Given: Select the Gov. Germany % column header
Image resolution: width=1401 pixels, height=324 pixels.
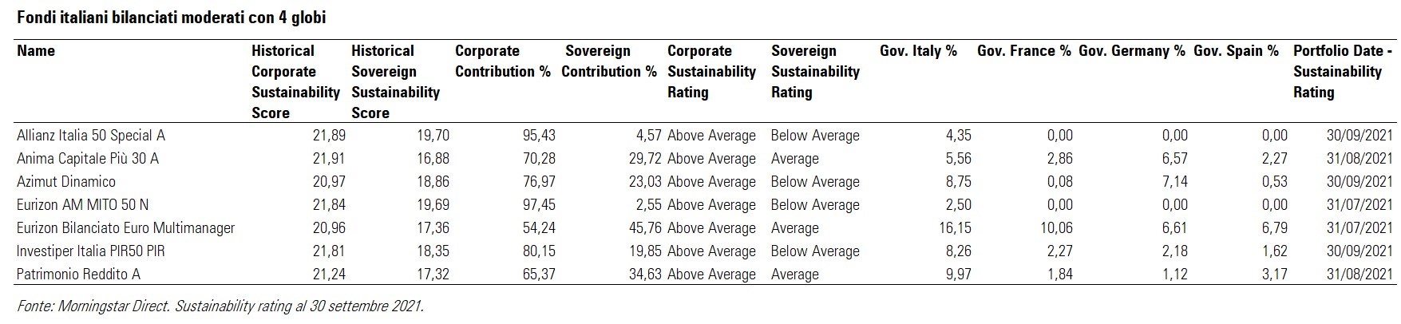Looking at the screenshot, I should pyautogui.click(x=1132, y=51).
